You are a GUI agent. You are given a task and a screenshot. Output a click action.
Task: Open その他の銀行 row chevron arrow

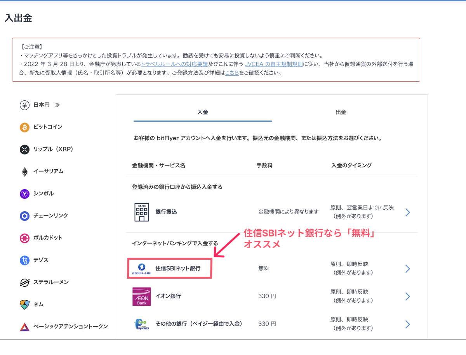(407, 324)
